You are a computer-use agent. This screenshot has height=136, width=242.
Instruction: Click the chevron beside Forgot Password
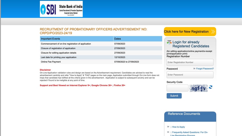tap(194, 69)
